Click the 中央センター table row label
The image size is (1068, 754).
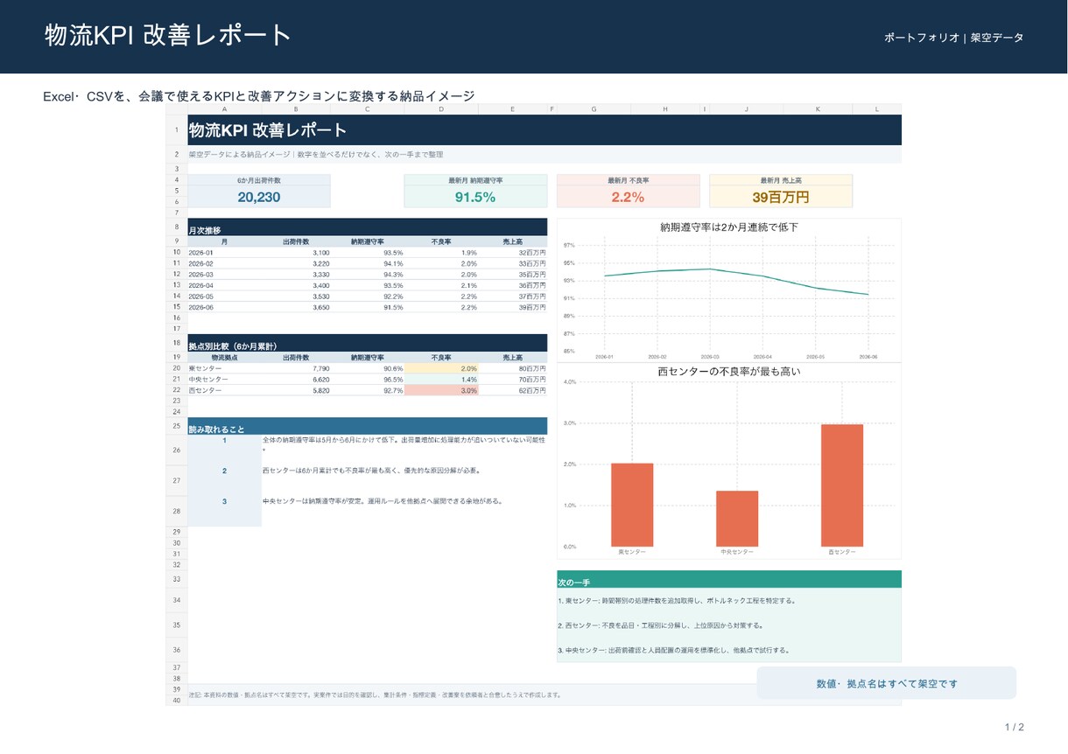(224, 380)
